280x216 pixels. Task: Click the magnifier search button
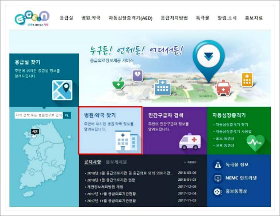point(67,115)
